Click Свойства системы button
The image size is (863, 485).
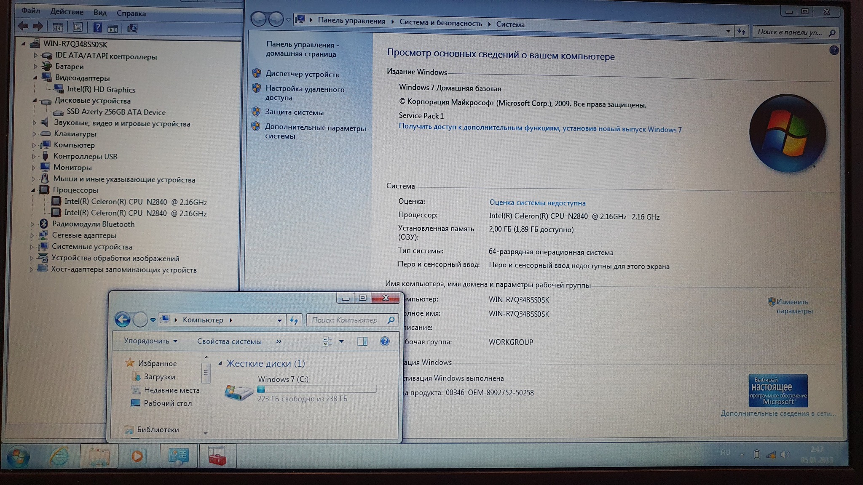[229, 341]
